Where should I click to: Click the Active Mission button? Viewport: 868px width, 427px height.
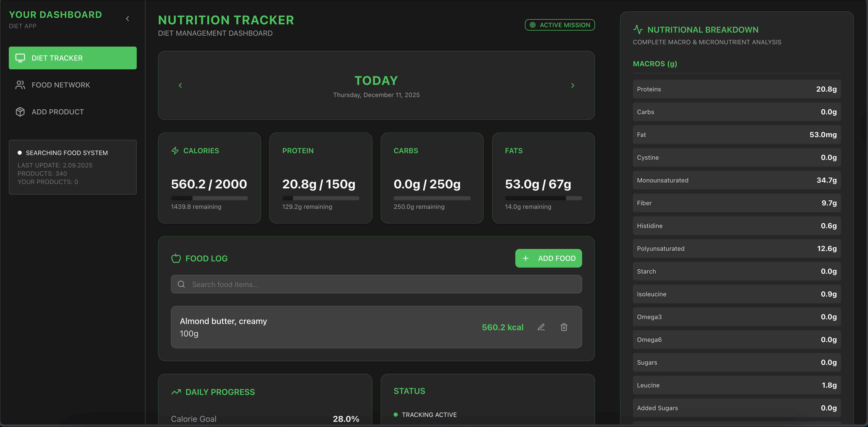(x=560, y=25)
